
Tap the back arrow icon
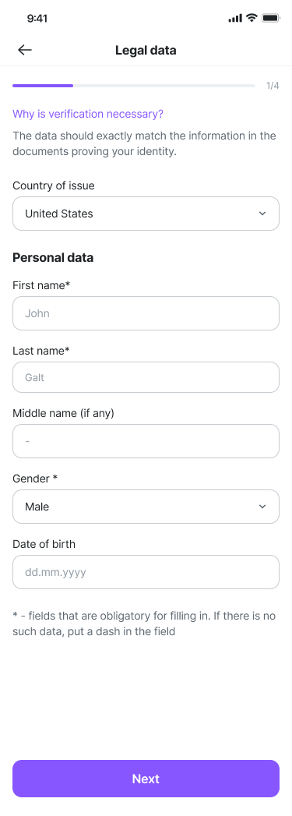24,50
